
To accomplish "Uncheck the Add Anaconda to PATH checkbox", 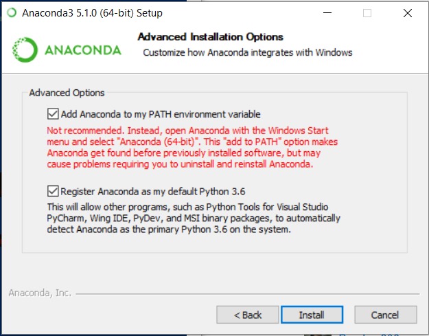I will (53, 114).
